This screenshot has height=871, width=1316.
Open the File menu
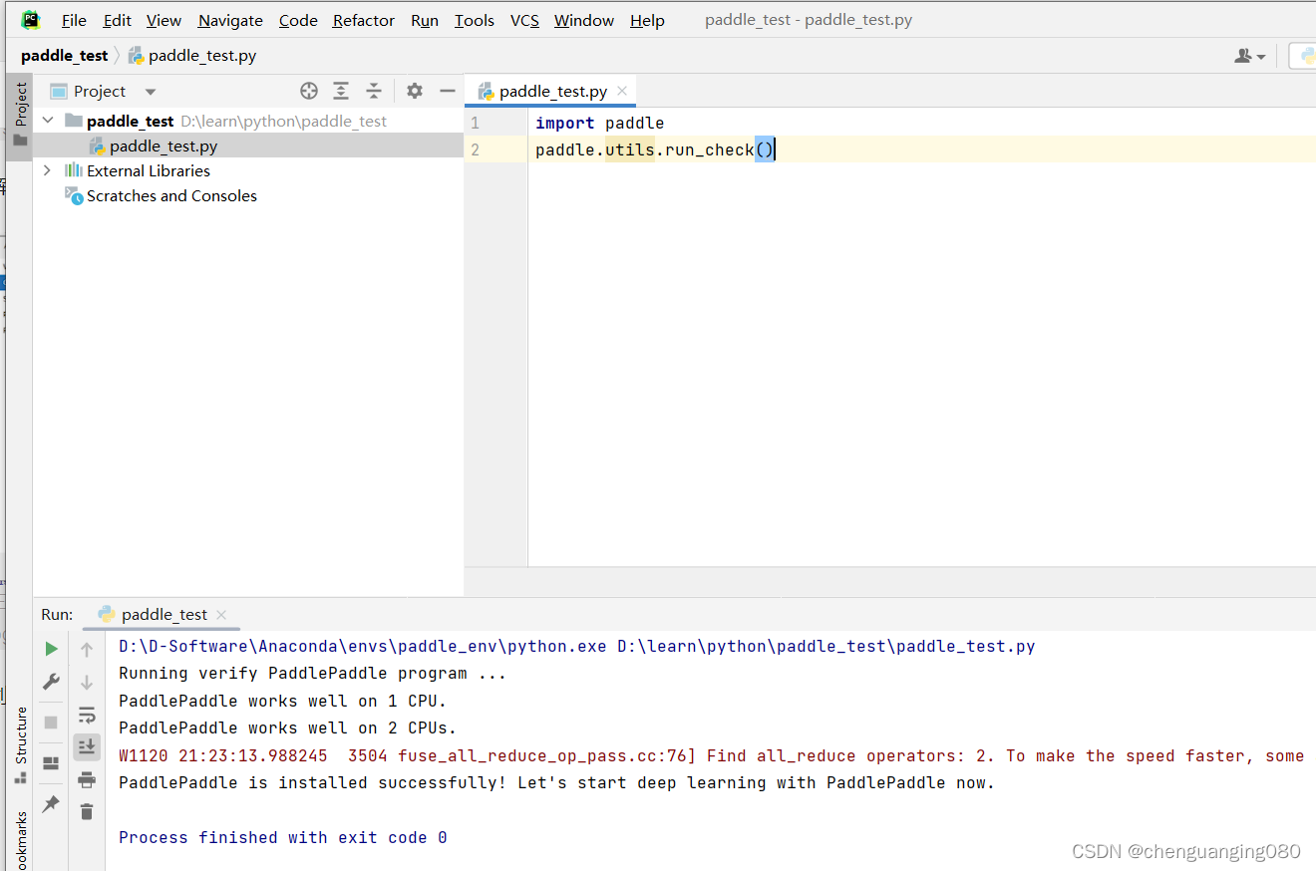[74, 21]
